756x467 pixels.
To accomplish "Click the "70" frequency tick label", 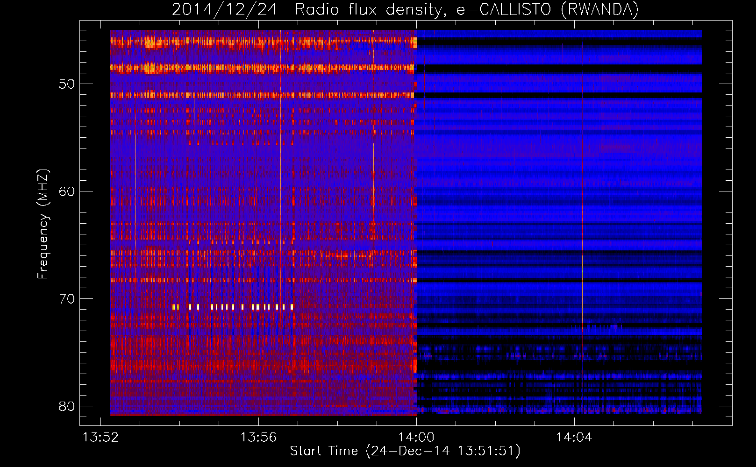I will pyautogui.click(x=67, y=299).
